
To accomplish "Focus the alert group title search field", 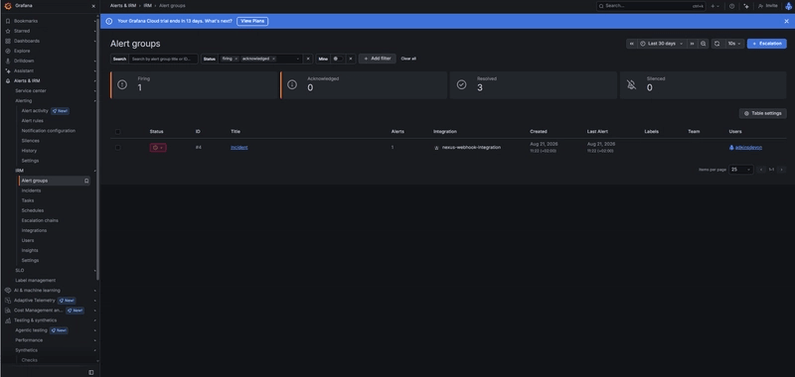I will point(163,59).
